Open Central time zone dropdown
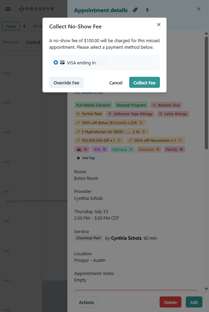The height and width of the screenshot is (312, 209). (x=32, y=42)
